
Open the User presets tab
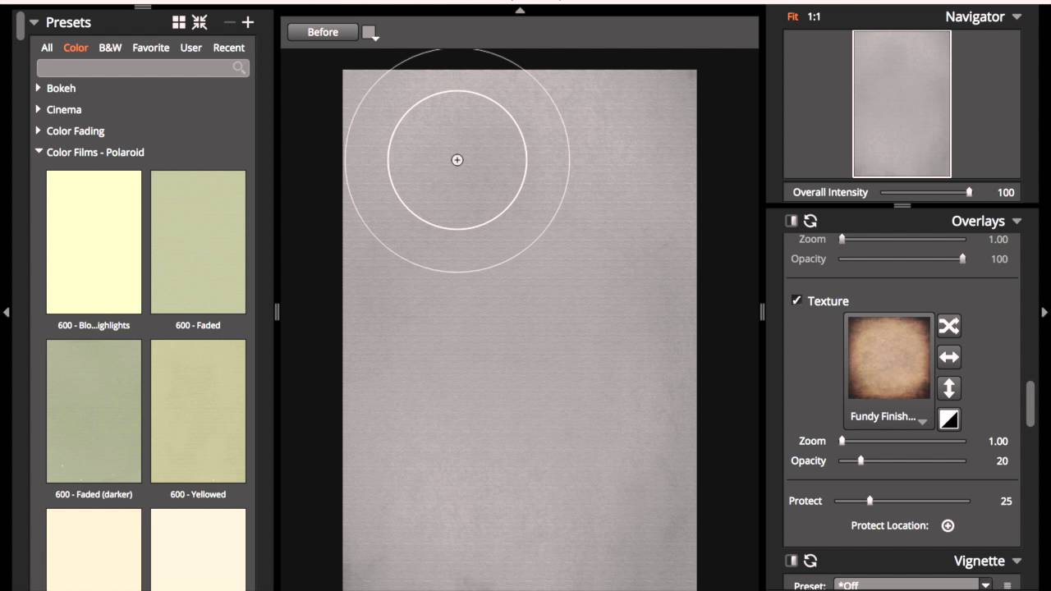click(x=191, y=48)
